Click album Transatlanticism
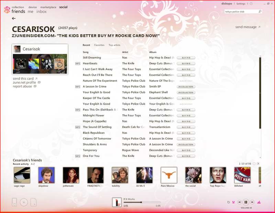Screen dimensions: 275x213 (x=160, y=127)
